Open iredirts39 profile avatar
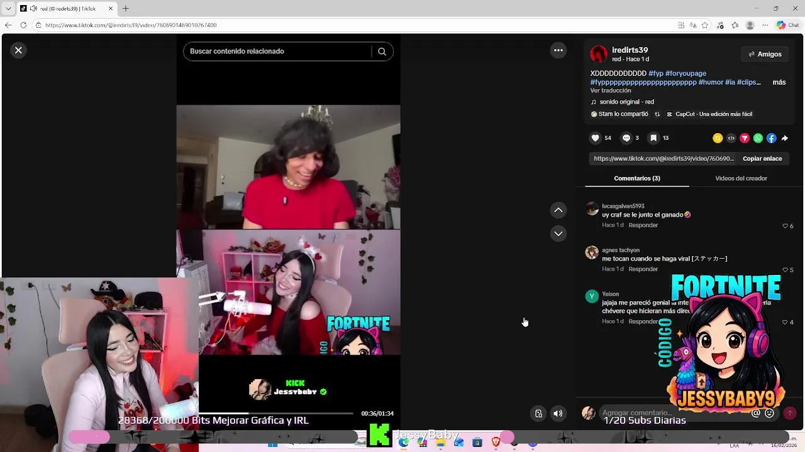Image resolution: width=805 pixels, height=452 pixels. tap(599, 54)
